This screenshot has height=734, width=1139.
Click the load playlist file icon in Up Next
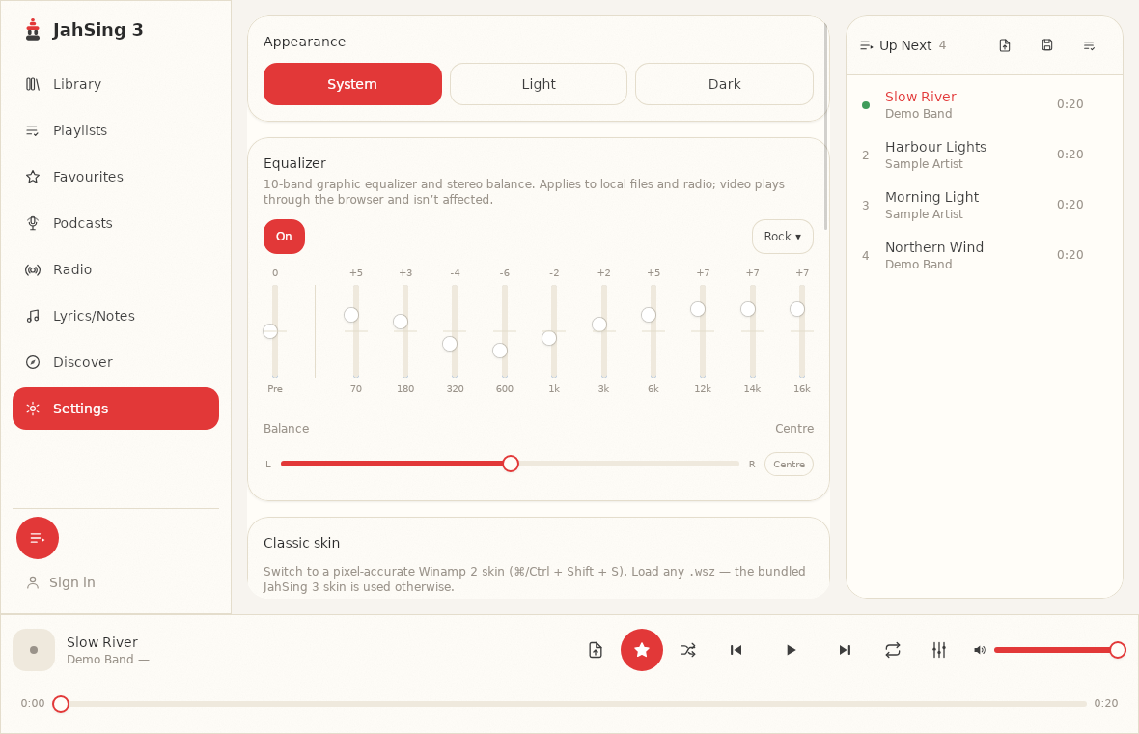pyautogui.click(x=1005, y=45)
